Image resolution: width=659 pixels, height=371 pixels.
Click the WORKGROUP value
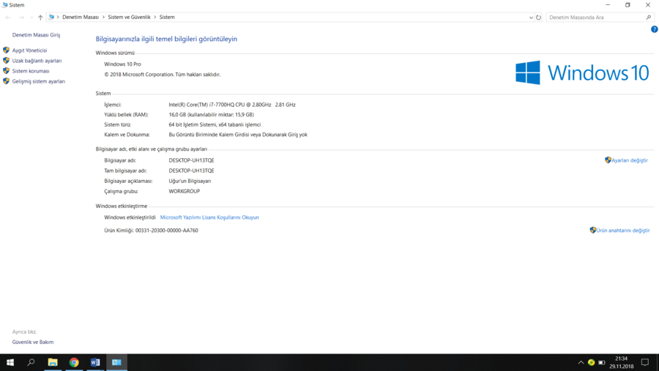click(184, 191)
